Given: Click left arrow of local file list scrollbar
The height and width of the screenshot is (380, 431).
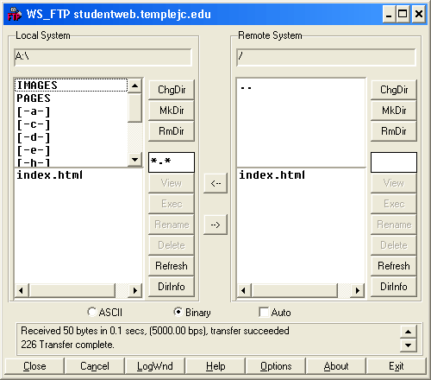Looking at the screenshot, I should tap(22, 290).
